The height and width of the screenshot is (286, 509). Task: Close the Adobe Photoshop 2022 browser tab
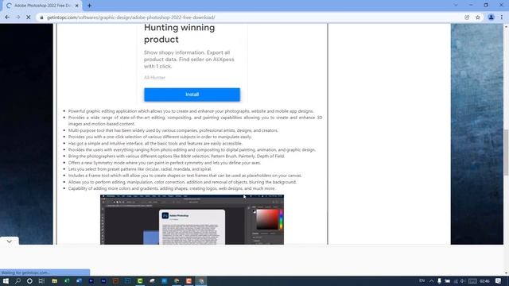77,6
